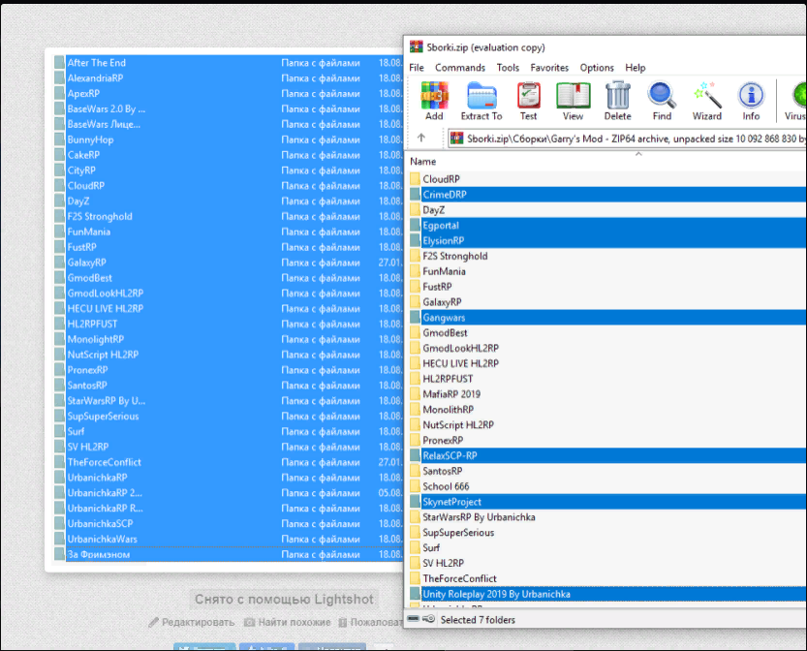Viewport: 807px width, 651px height.
Task: Select FunMania folder in WinRAR list
Action: (x=607, y=271)
